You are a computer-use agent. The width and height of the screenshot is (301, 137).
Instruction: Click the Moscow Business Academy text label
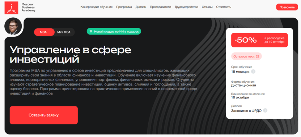29,8
